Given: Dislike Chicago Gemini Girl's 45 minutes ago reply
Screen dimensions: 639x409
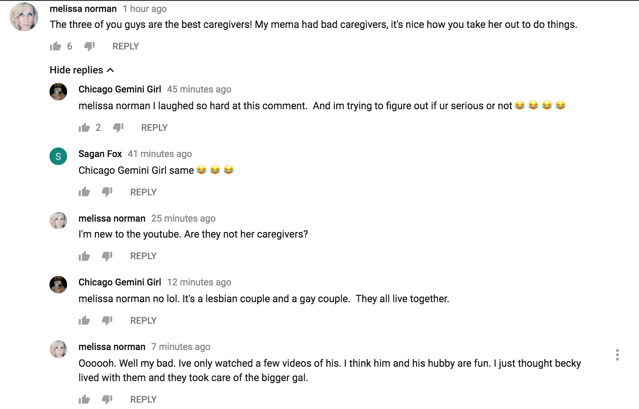Looking at the screenshot, I should click(x=118, y=128).
